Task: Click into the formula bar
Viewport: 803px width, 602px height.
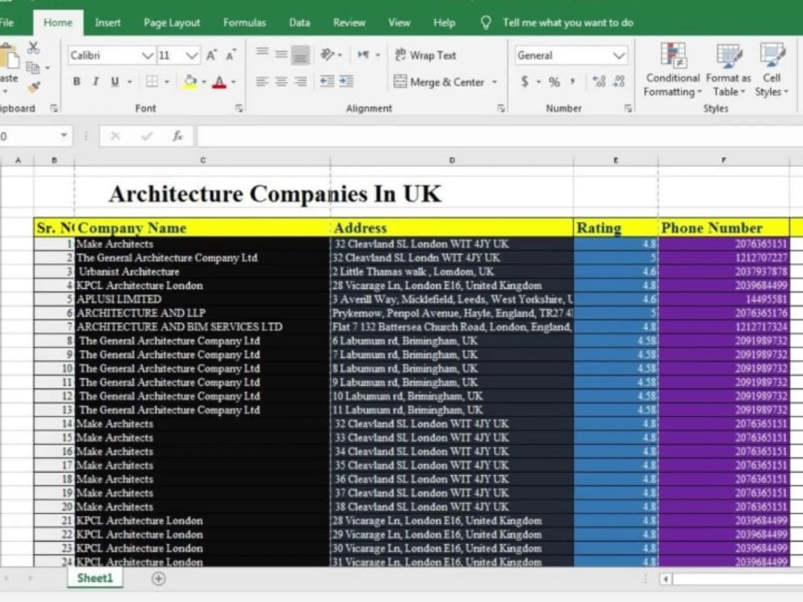Action: pyautogui.click(x=499, y=136)
